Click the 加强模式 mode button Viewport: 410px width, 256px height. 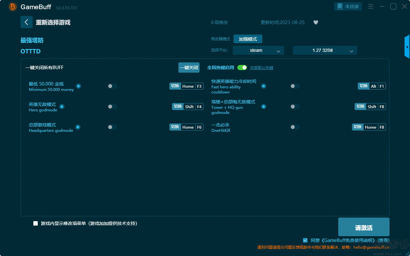click(x=248, y=39)
